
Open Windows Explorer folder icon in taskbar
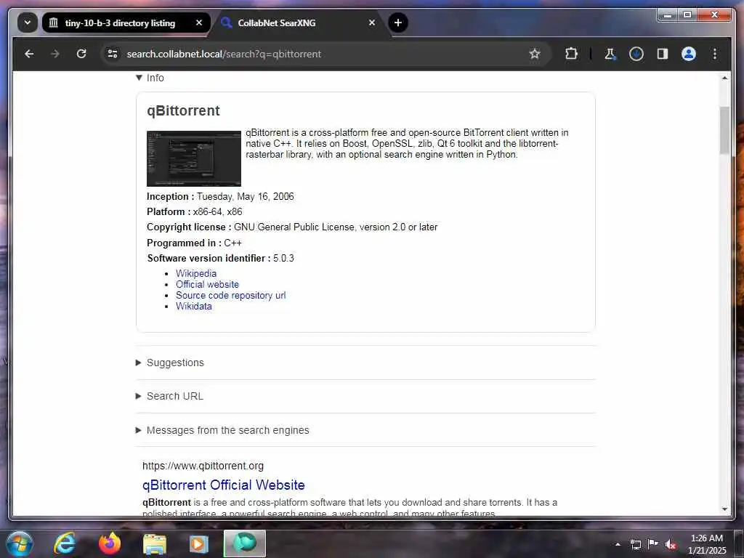point(155,545)
